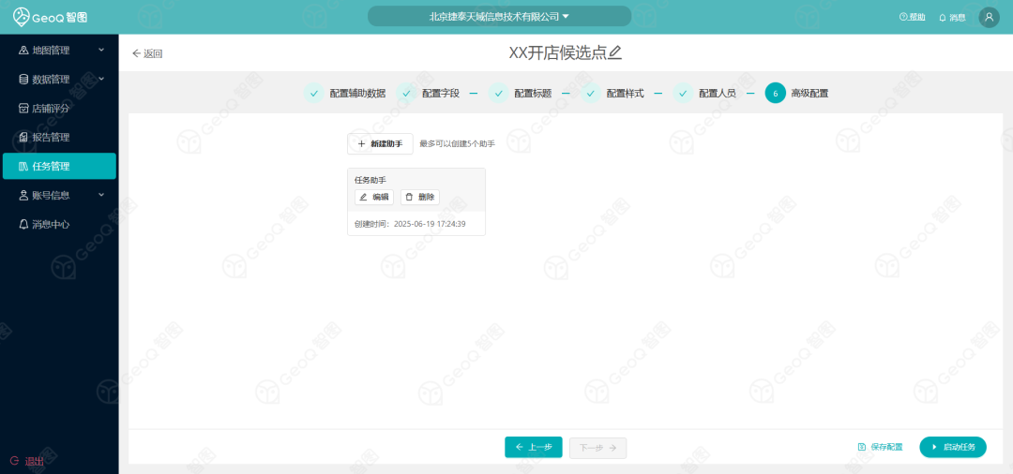Click 返回 back link
This screenshot has height=474, width=1013.
click(147, 53)
